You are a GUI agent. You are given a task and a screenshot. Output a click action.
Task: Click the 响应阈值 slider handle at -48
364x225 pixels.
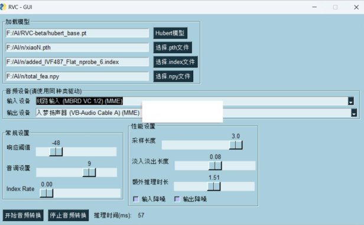pos(56,152)
